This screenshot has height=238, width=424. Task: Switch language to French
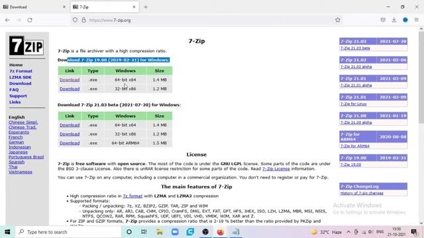15,137
